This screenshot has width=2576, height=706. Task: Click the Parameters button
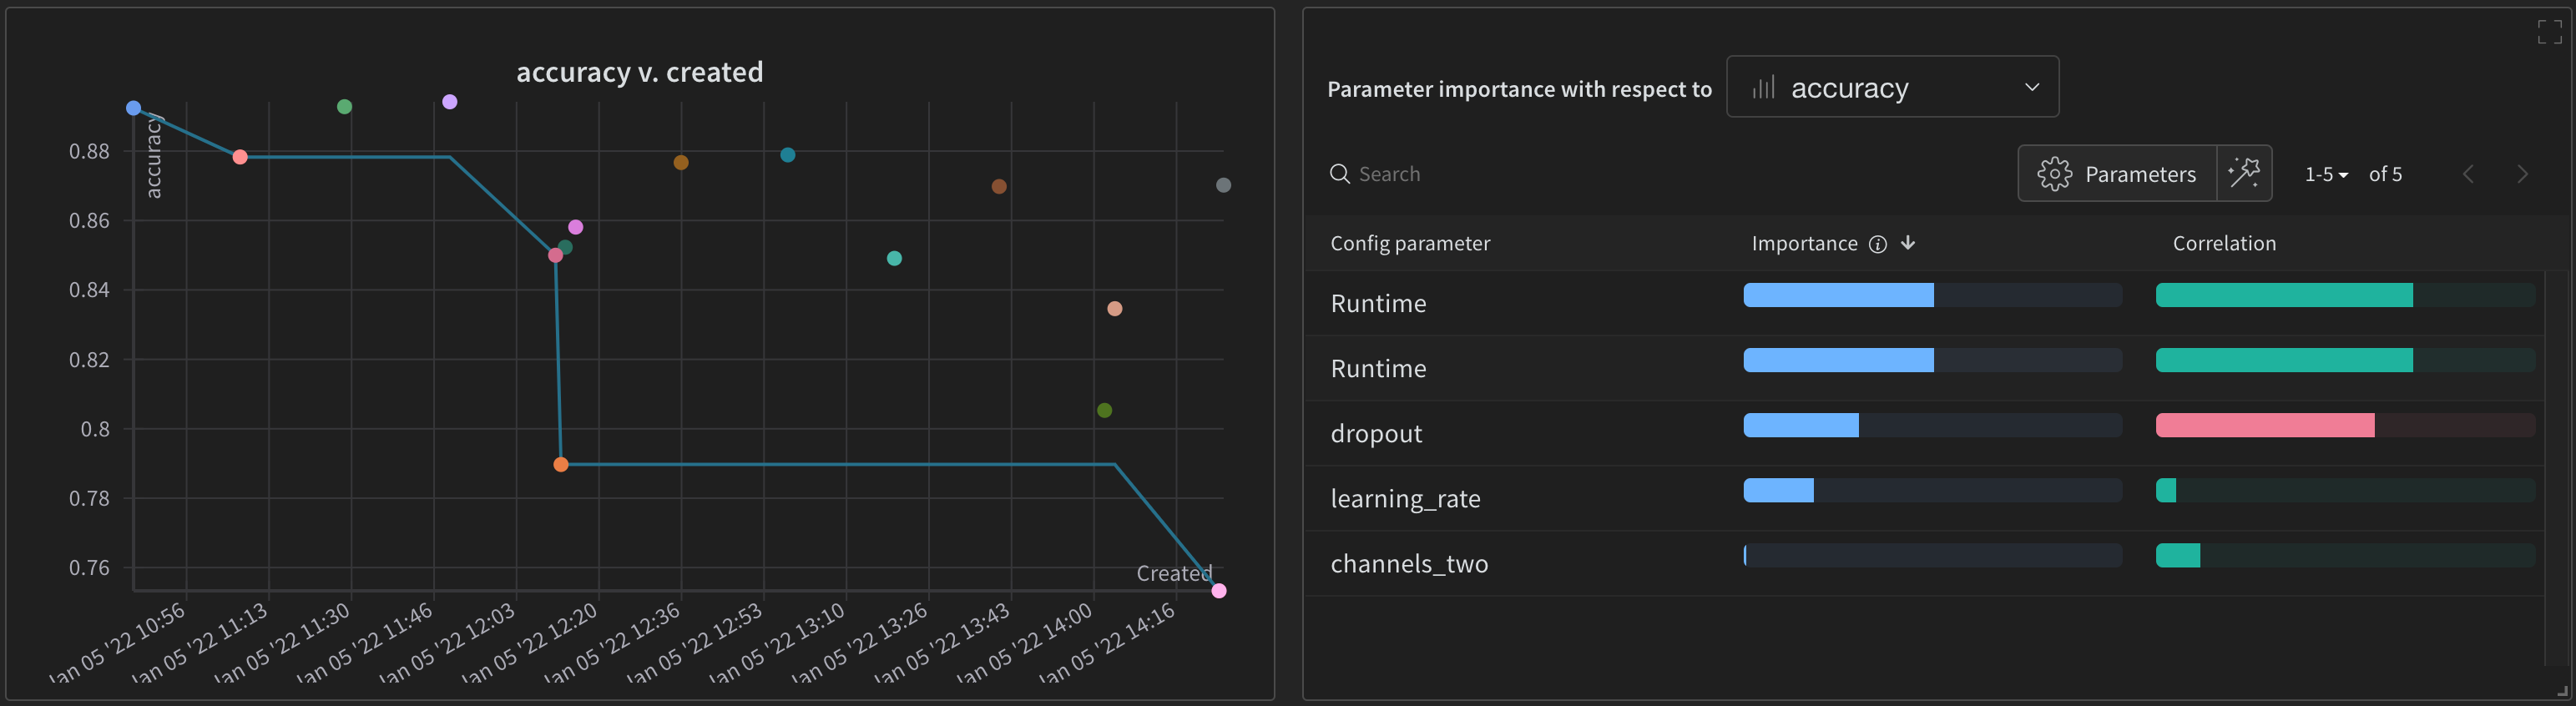(x=2141, y=173)
